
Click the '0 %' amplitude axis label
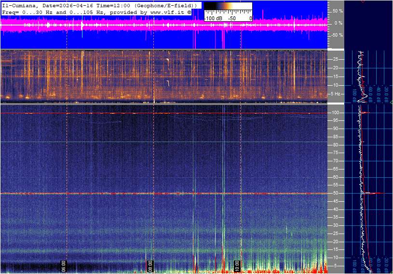(338, 23)
